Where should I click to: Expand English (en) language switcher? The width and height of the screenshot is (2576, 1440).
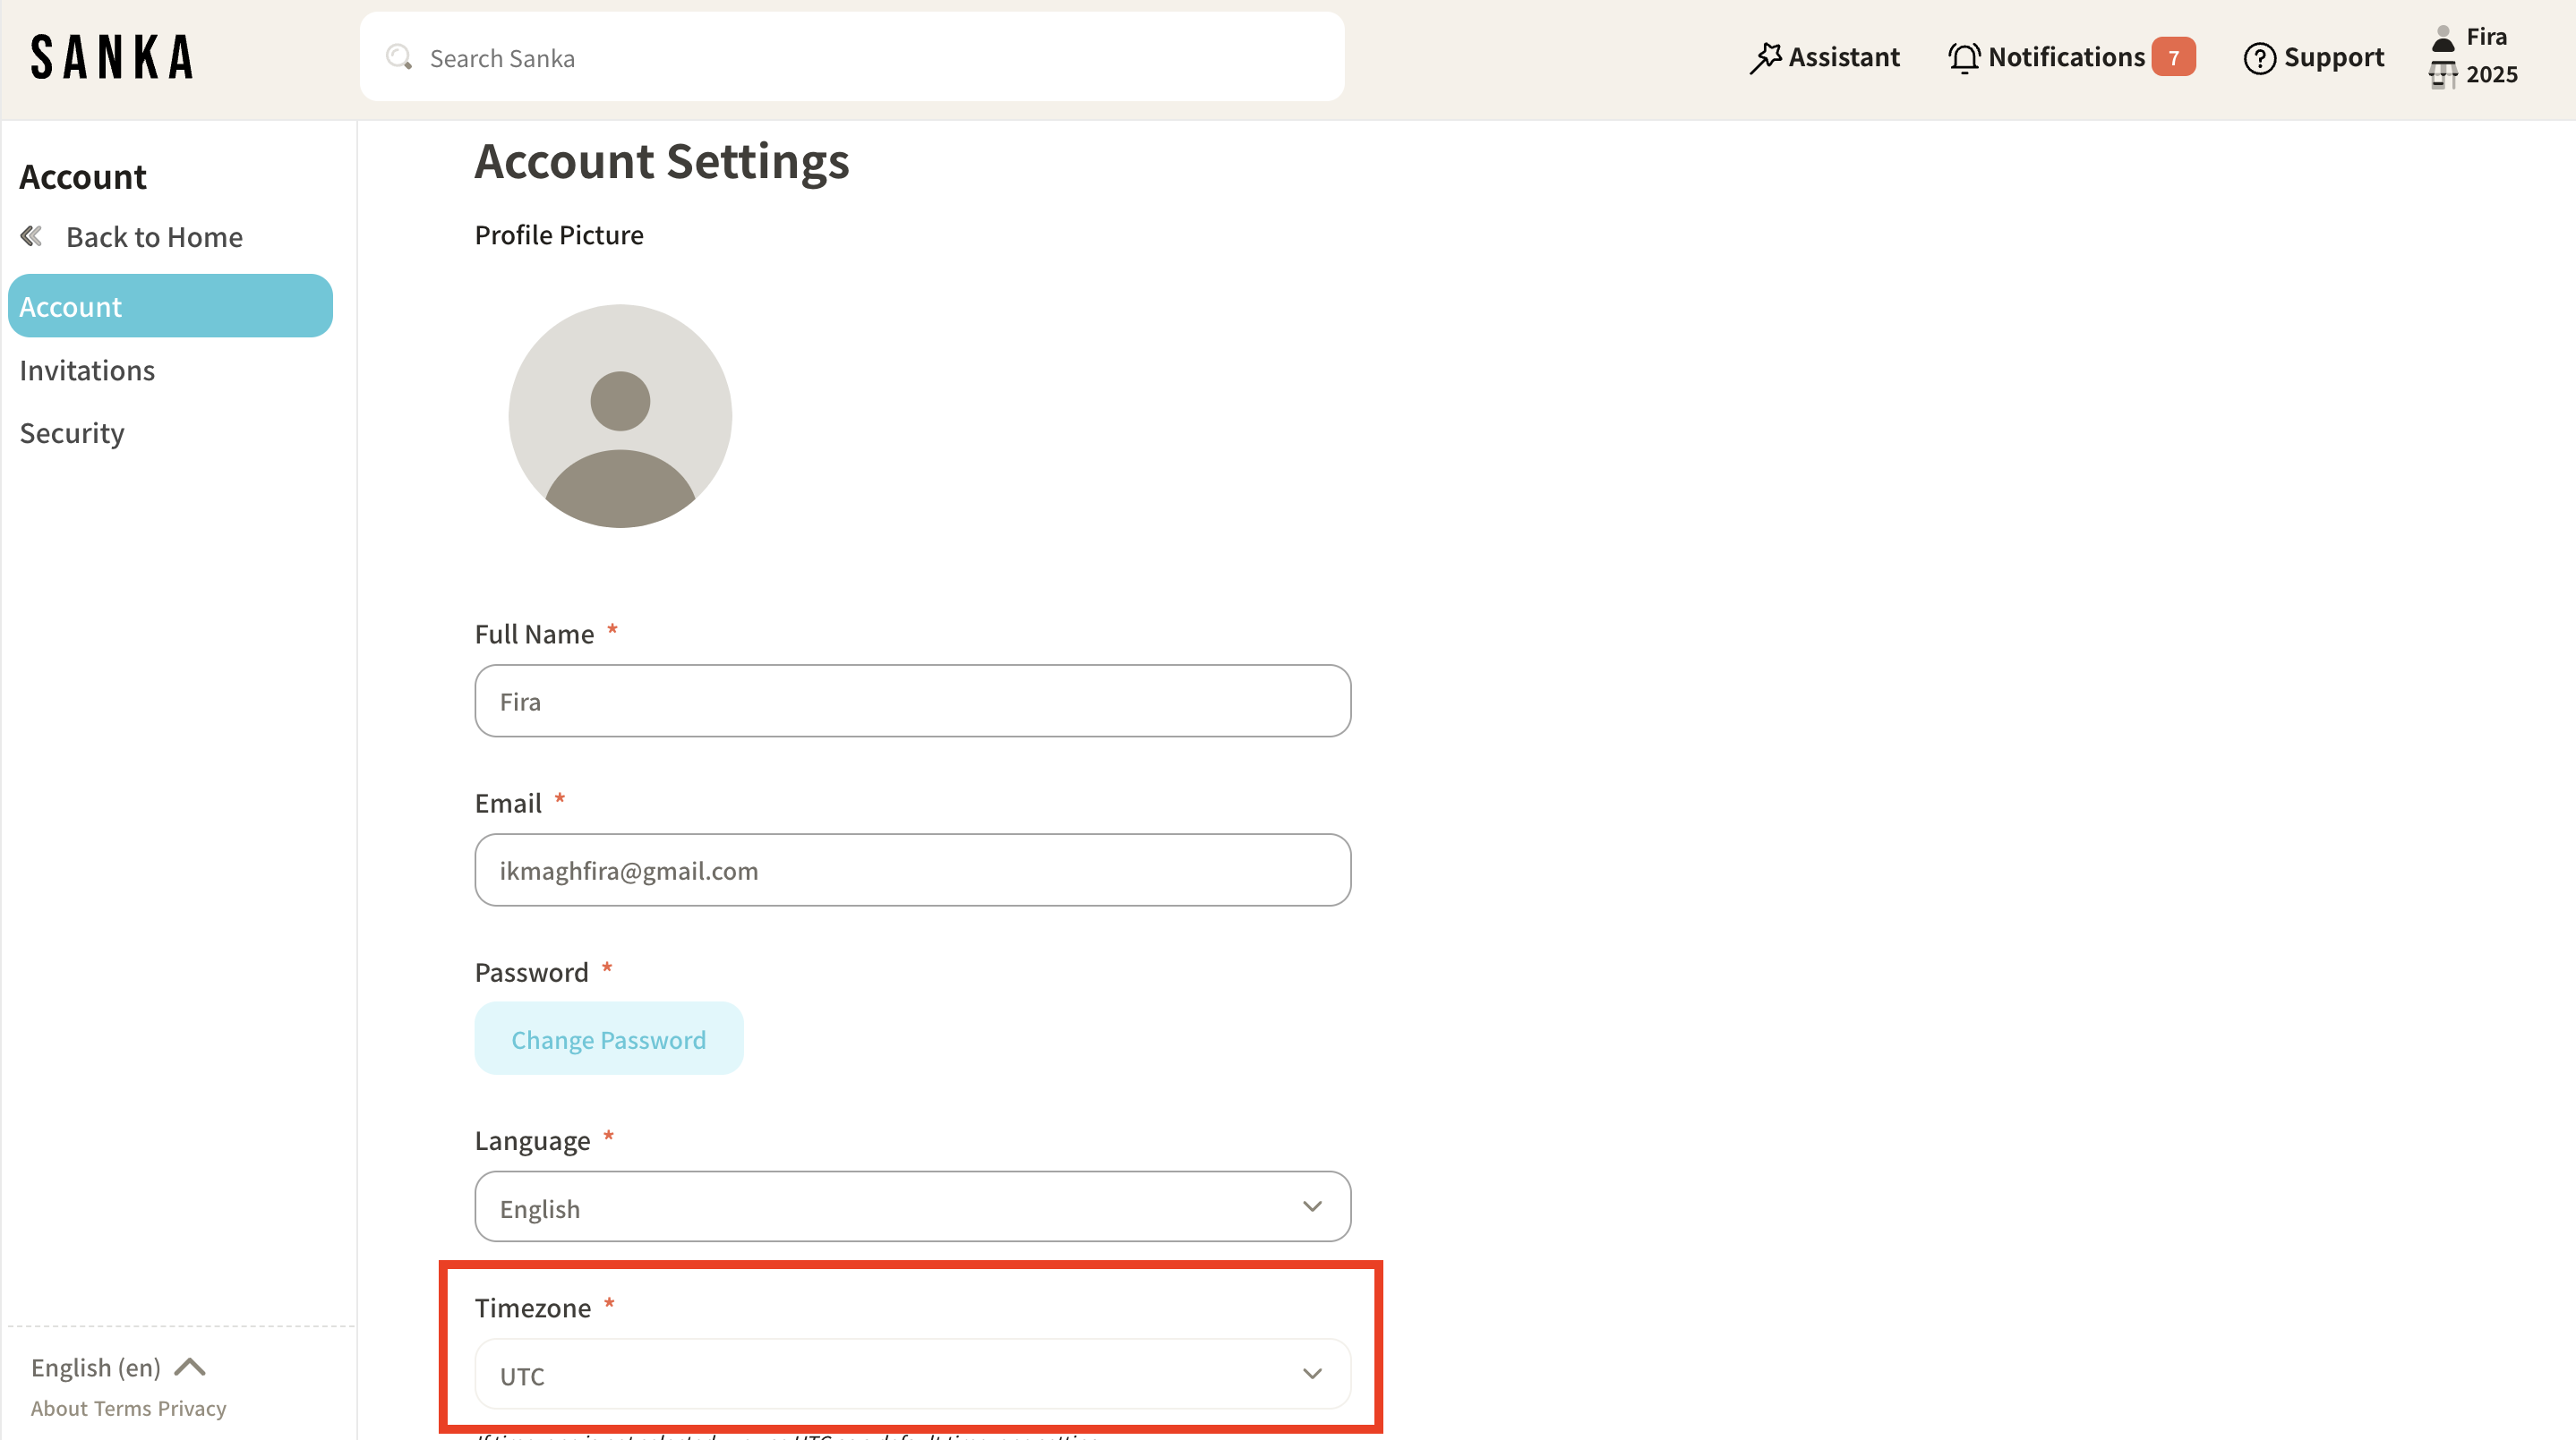[118, 1367]
